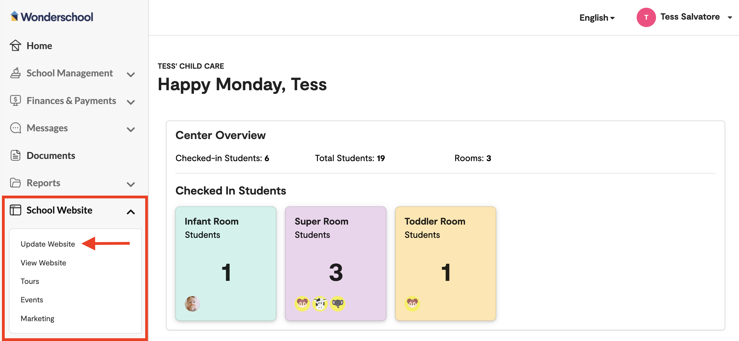Click the Home house icon
This screenshot has width=739, height=341.
coord(15,46)
